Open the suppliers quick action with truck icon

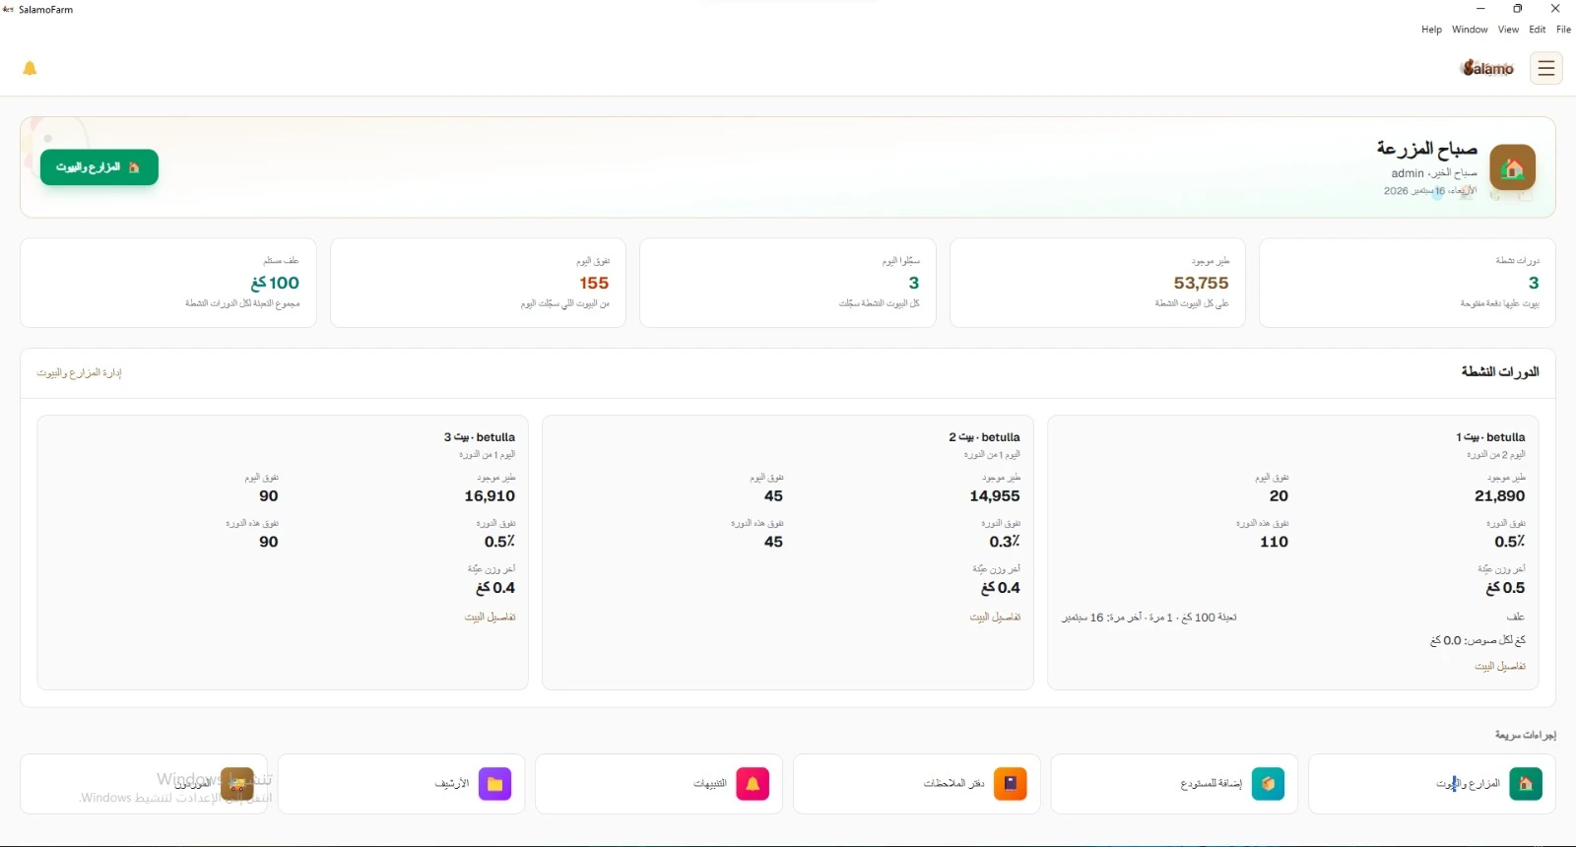(x=143, y=784)
